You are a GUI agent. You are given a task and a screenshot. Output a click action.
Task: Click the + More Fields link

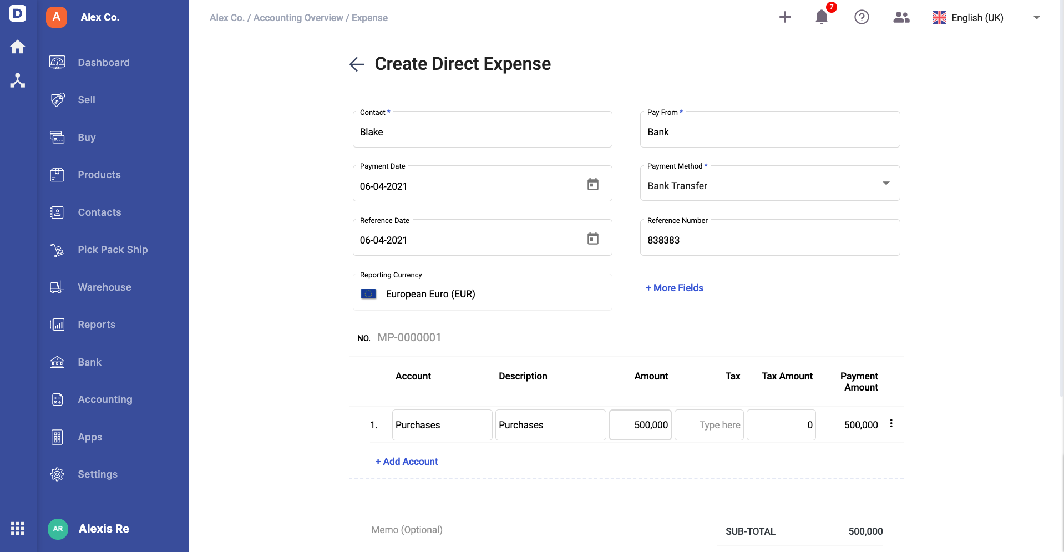click(x=674, y=288)
